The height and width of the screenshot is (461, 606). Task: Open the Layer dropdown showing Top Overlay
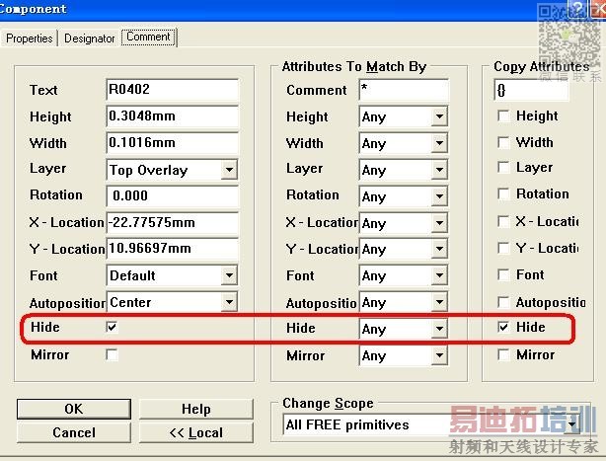[172, 170]
